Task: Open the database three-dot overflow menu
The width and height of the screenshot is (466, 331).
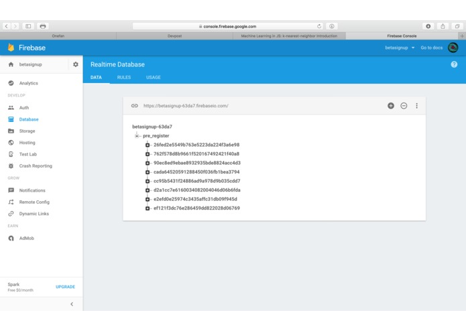Action: point(416,106)
